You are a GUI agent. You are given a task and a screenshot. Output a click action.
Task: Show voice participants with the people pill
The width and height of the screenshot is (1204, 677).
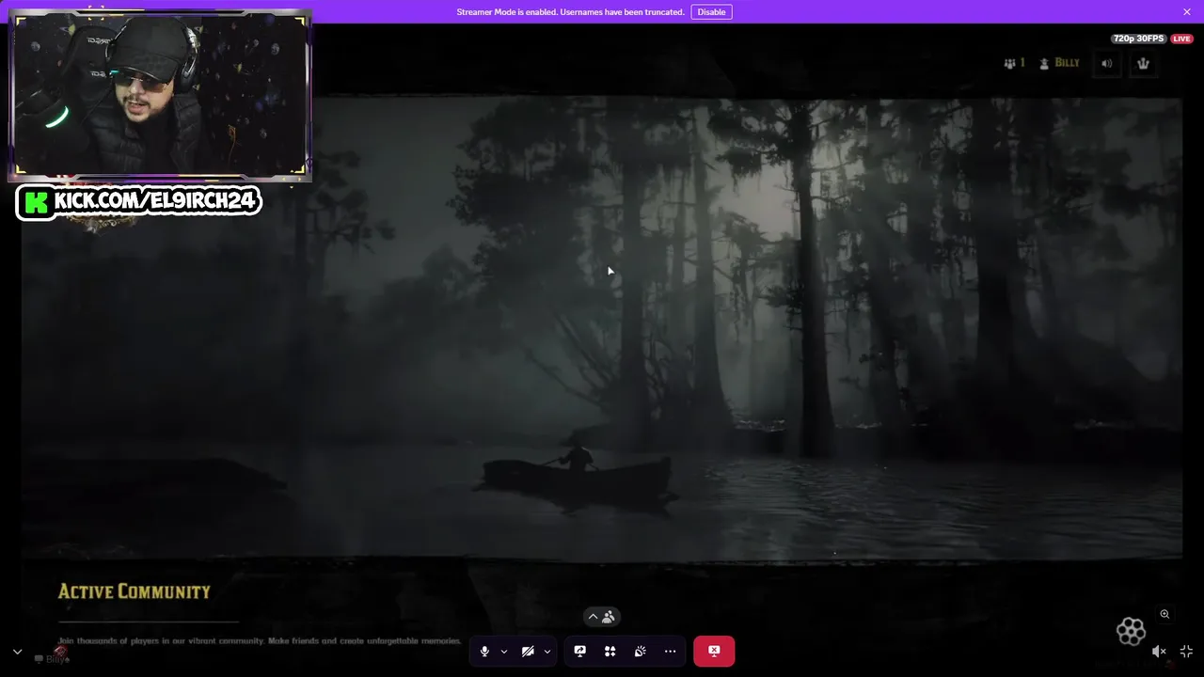(x=602, y=617)
